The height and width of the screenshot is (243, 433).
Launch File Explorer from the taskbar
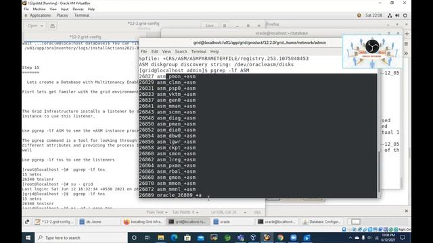pyautogui.click(x=161, y=238)
